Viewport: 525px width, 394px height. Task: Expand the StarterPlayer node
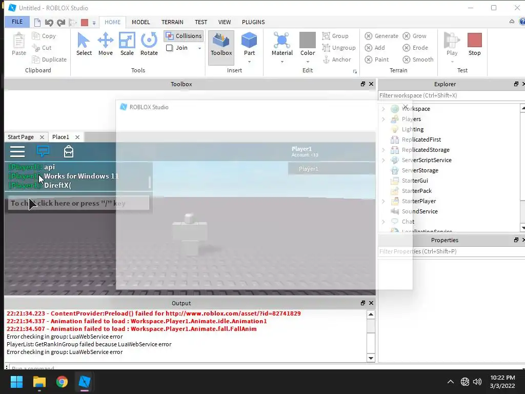click(x=383, y=201)
